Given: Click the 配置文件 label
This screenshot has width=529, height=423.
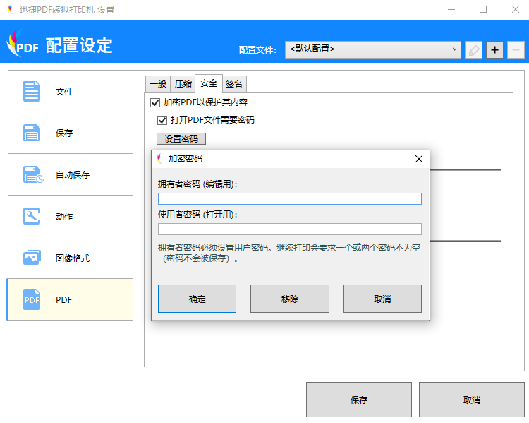Looking at the screenshot, I should (257, 50).
